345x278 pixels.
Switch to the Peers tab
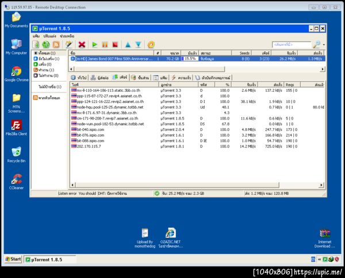tap(120, 78)
